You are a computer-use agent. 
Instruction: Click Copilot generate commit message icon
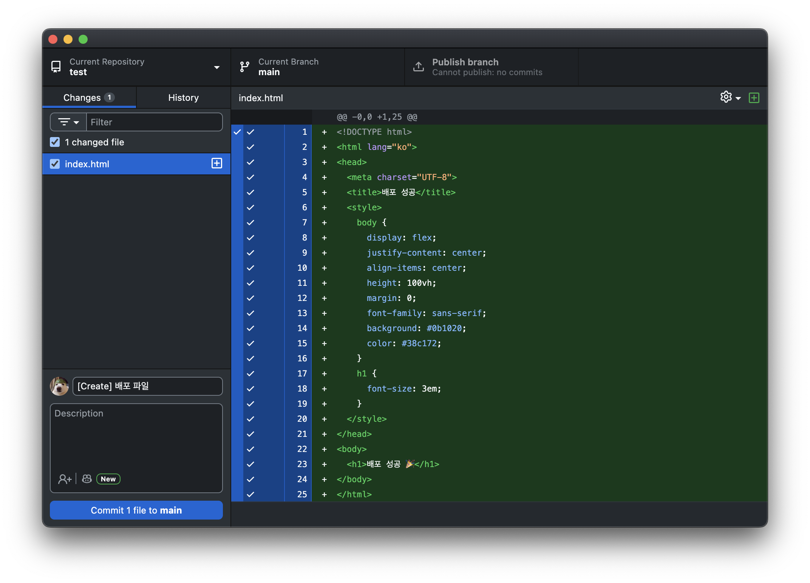coord(87,479)
